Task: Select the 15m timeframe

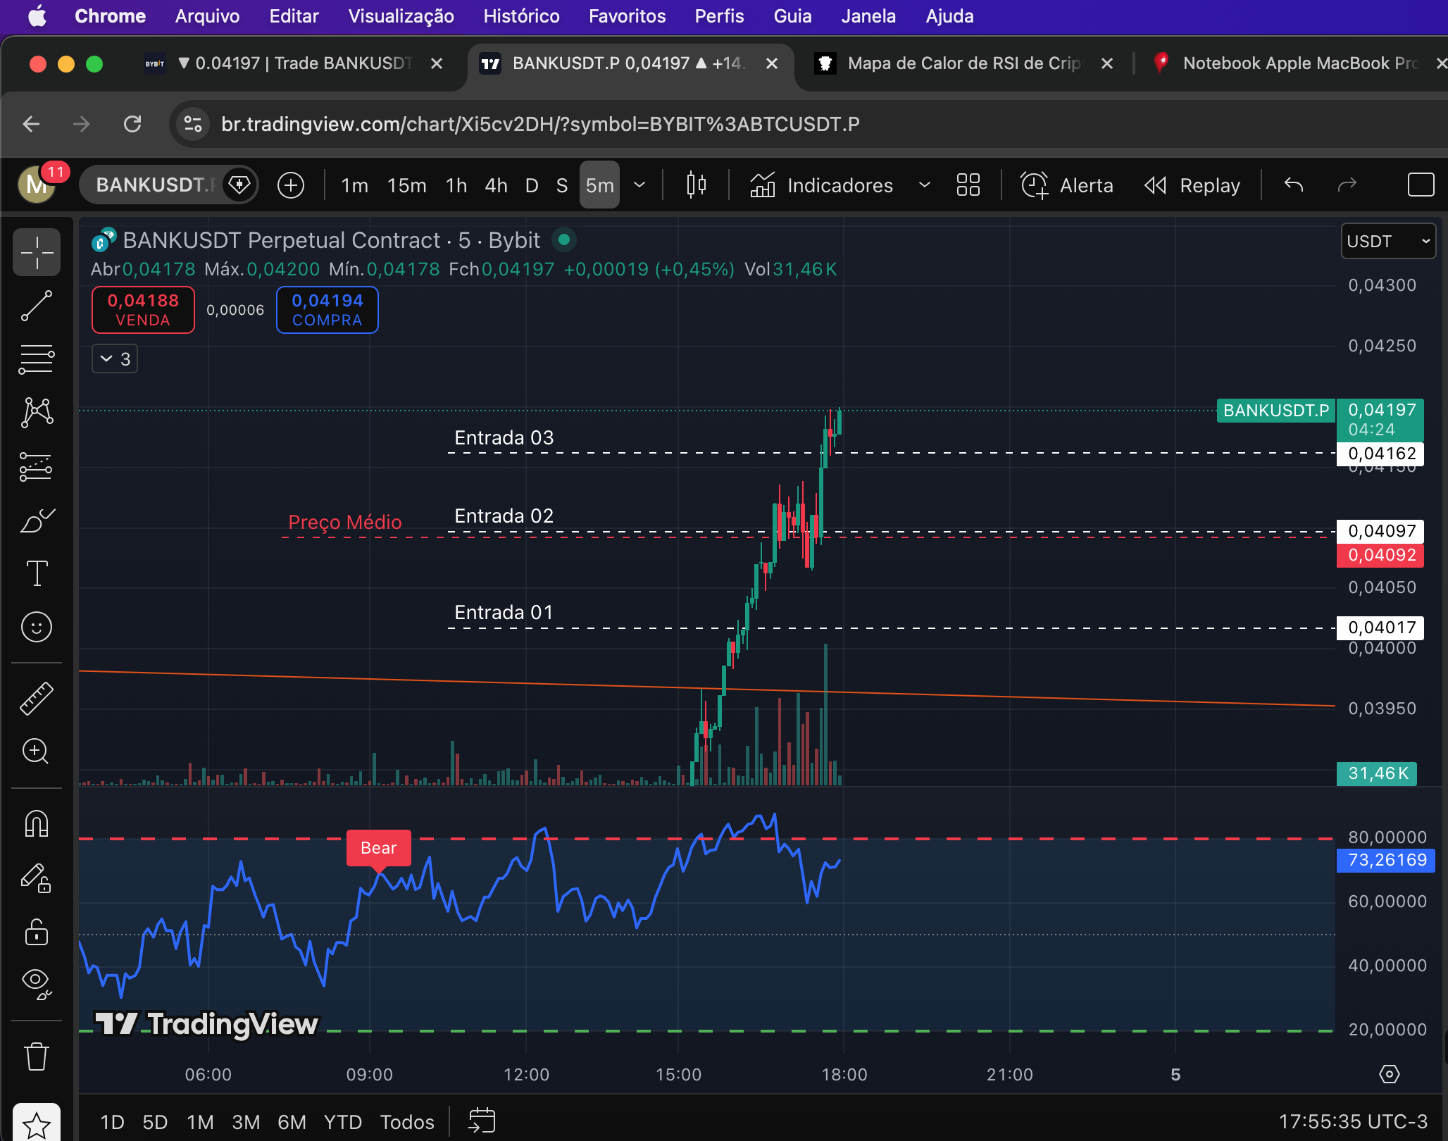Action: click(x=406, y=185)
